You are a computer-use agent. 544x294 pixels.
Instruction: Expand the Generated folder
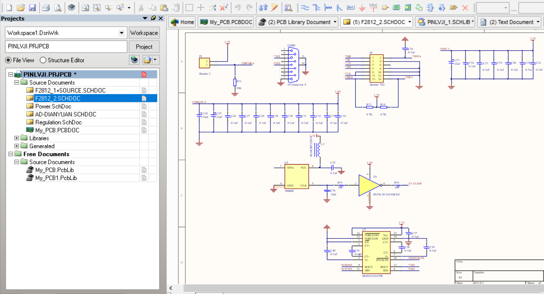tap(17, 146)
